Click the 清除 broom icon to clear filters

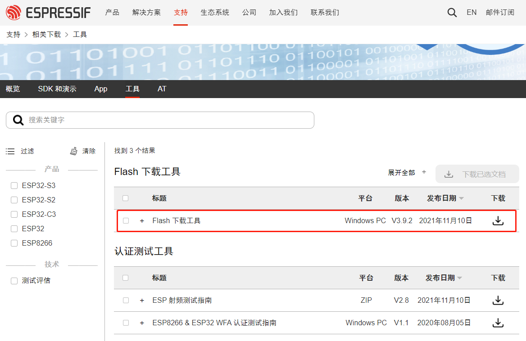pyautogui.click(x=73, y=151)
